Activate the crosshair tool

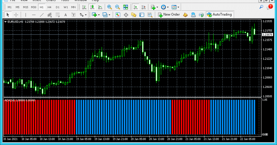16,15
